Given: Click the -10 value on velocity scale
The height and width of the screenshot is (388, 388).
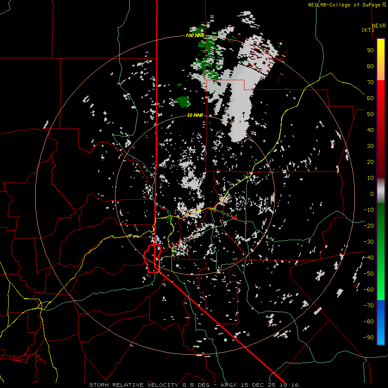Looking at the screenshot, I should (369, 210).
